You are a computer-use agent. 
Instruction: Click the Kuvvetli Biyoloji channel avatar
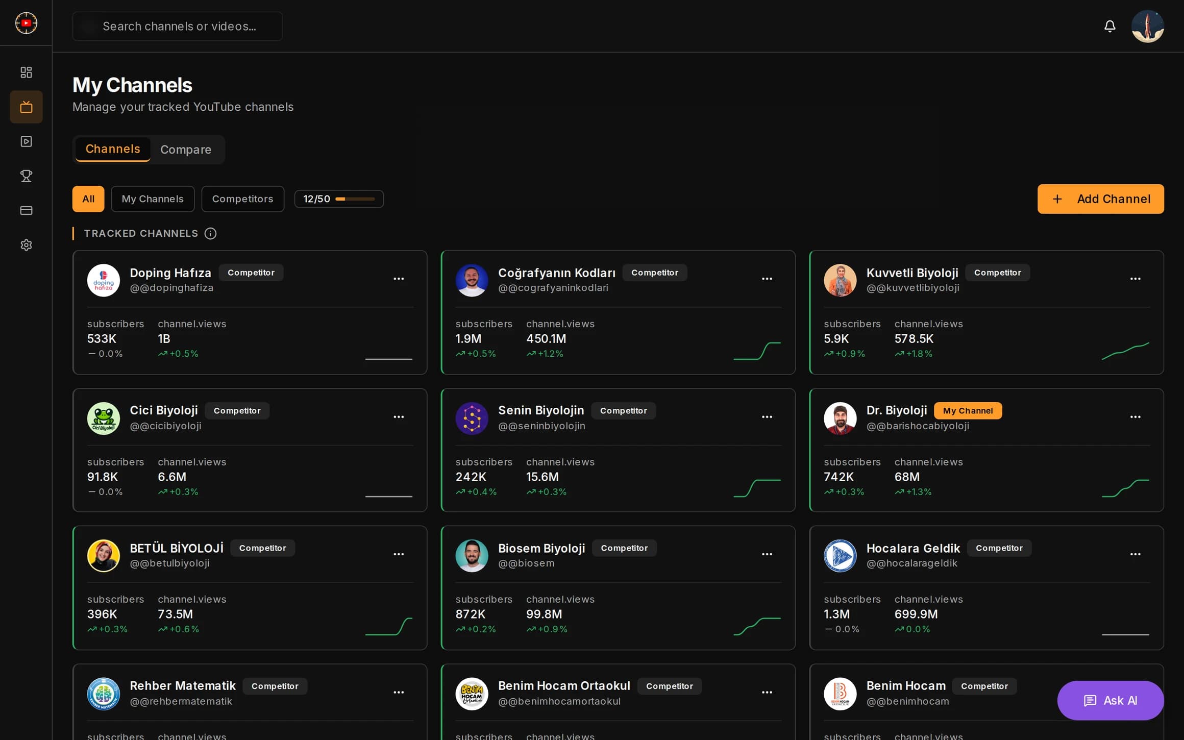click(x=840, y=280)
